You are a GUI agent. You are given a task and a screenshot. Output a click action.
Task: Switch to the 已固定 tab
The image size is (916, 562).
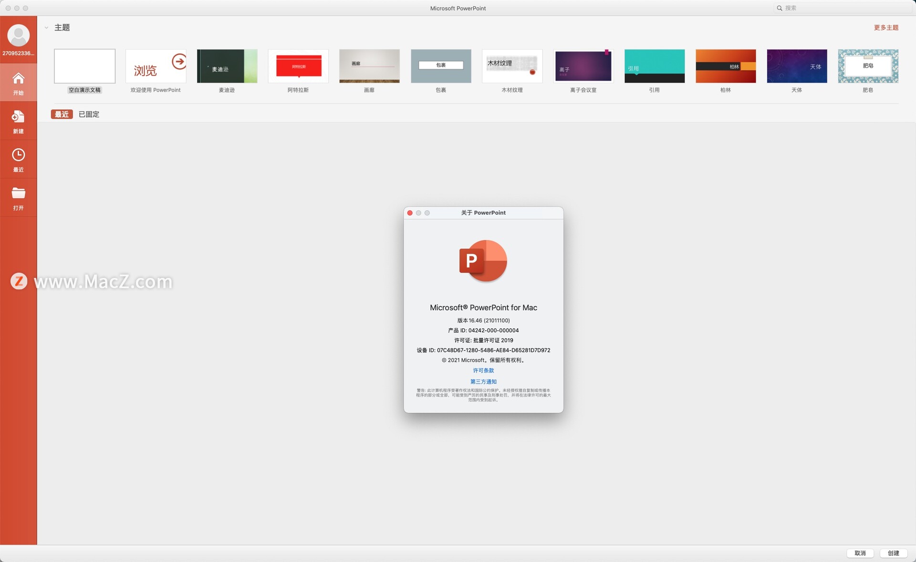pos(89,114)
